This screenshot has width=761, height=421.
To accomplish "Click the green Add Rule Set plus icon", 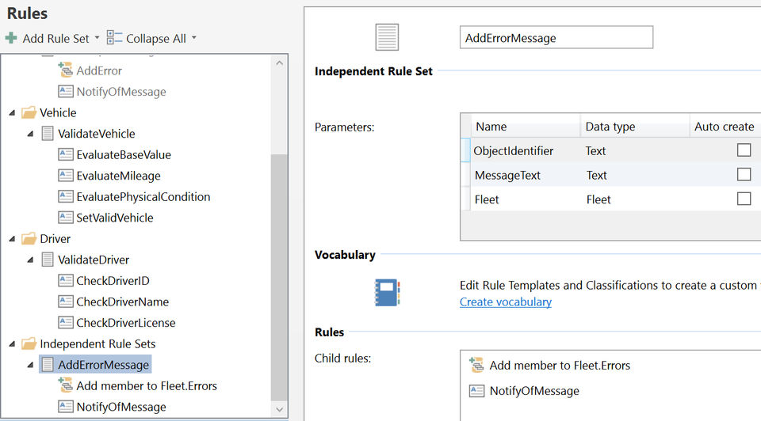I will click(x=11, y=38).
